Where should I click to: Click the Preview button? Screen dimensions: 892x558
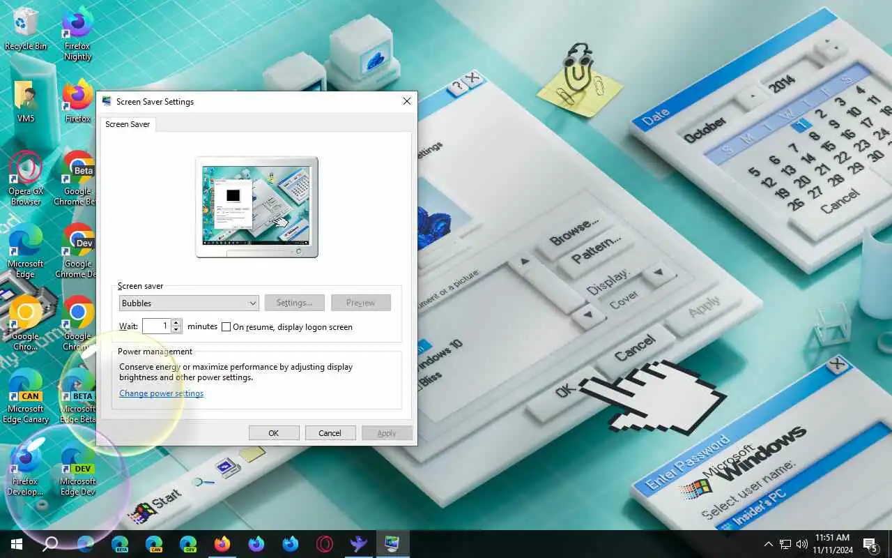pyautogui.click(x=360, y=303)
